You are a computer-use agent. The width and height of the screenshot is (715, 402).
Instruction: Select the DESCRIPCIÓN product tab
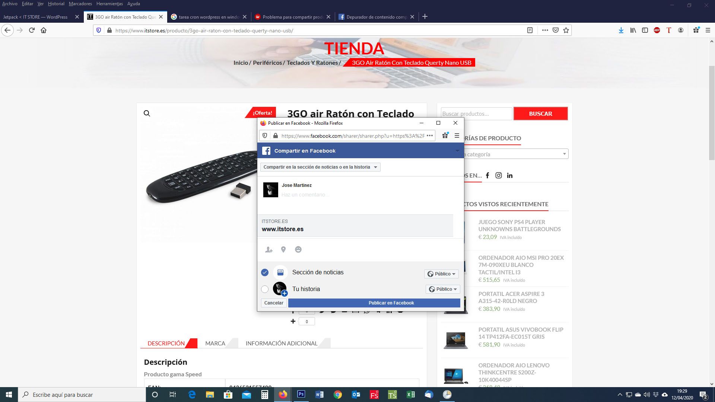tap(166, 343)
